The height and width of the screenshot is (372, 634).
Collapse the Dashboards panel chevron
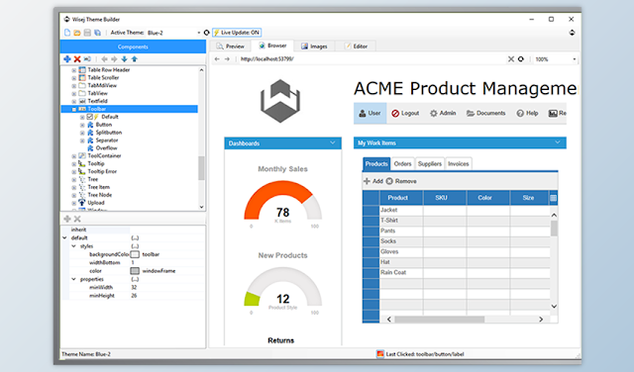click(x=333, y=143)
